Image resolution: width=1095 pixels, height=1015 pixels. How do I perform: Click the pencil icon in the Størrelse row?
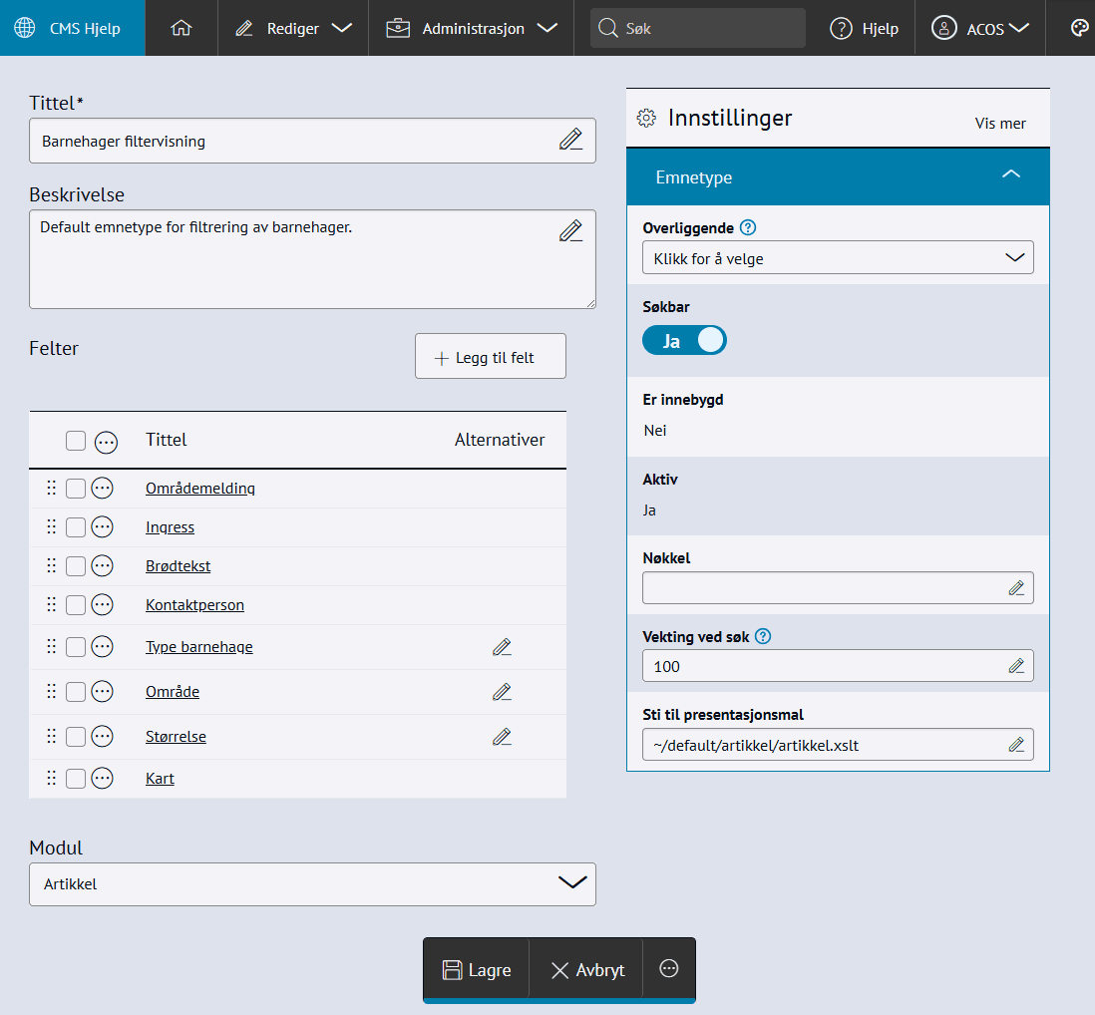(502, 737)
